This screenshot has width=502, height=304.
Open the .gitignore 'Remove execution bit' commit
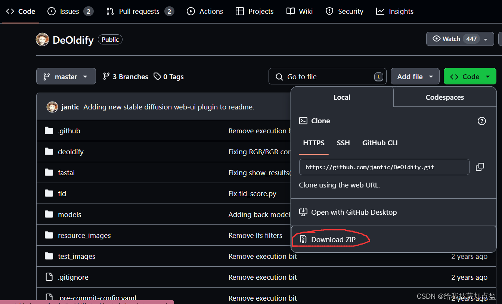[263, 277]
